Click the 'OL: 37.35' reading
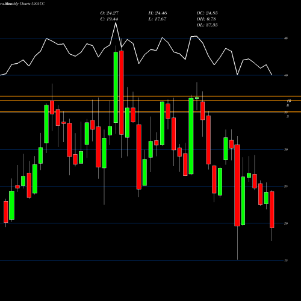This screenshot has width=301, height=301. (207, 25)
